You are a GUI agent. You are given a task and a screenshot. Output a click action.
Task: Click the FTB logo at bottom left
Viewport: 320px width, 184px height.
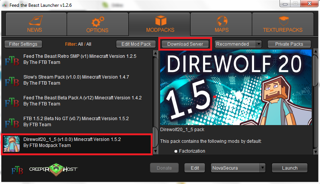[x=16, y=169]
